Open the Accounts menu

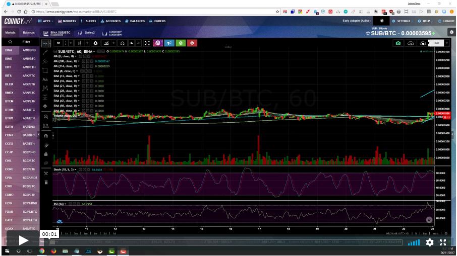point(110,21)
